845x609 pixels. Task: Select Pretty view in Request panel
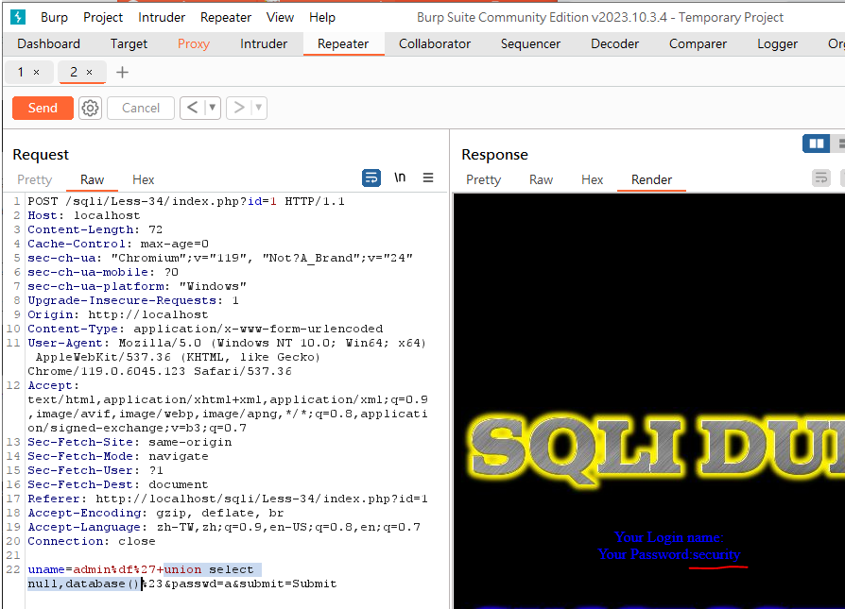tap(34, 179)
